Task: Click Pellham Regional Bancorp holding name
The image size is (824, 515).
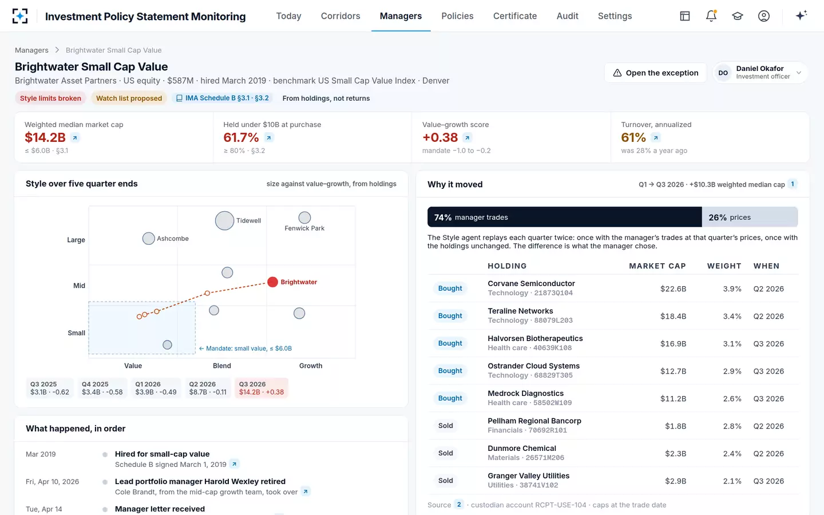Action: pos(534,421)
